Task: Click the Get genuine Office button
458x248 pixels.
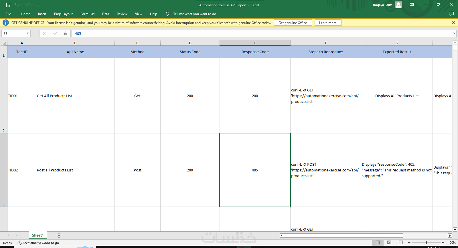Action: pyautogui.click(x=293, y=23)
